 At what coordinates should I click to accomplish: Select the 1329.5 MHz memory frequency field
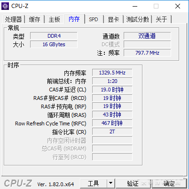click(x=112, y=73)
